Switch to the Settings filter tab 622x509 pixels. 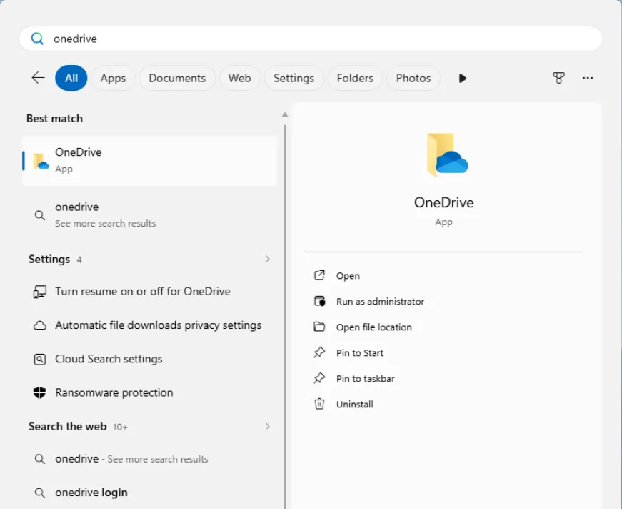[294, 78]
